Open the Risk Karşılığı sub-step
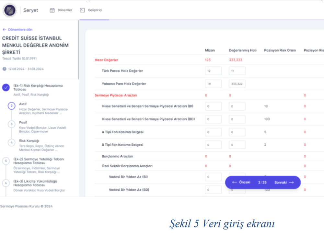The image size is (324, 243). (x=29, y=141)
